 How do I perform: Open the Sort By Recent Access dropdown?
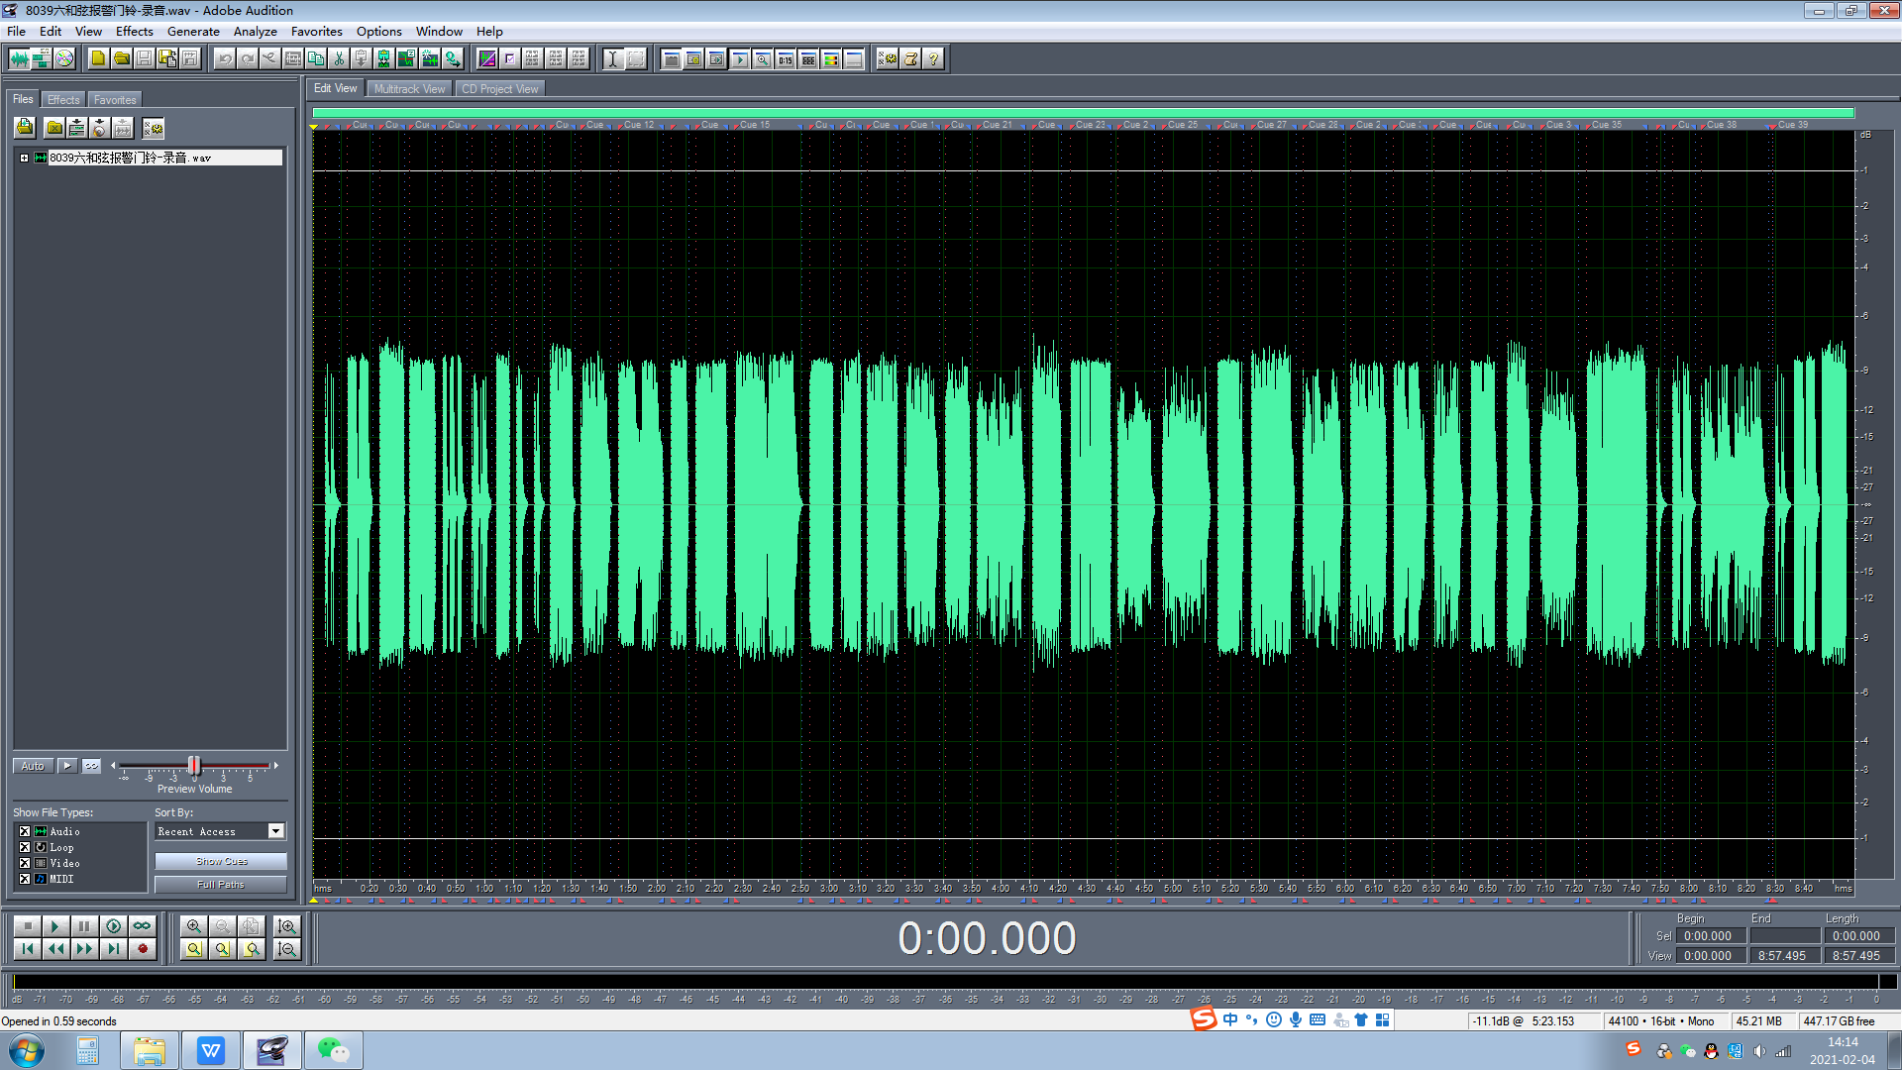(x=276, y=832)
